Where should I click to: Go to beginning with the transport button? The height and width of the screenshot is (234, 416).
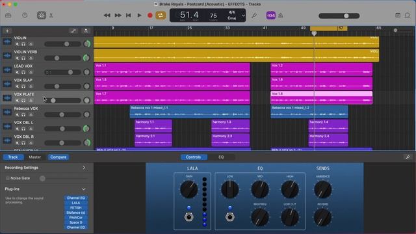(129, 16)
